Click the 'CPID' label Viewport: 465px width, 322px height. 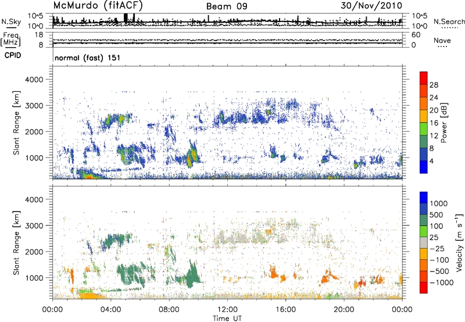13,55
